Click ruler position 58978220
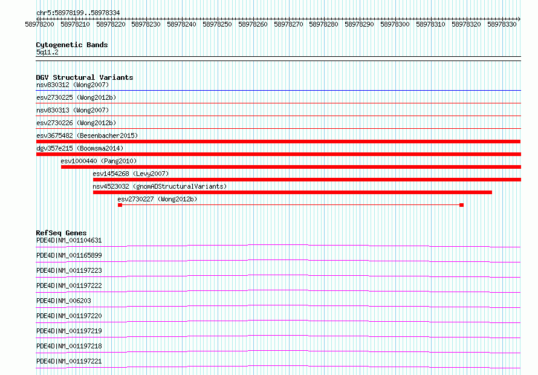This screenshot has height=375, width=538. pos(111,24)
